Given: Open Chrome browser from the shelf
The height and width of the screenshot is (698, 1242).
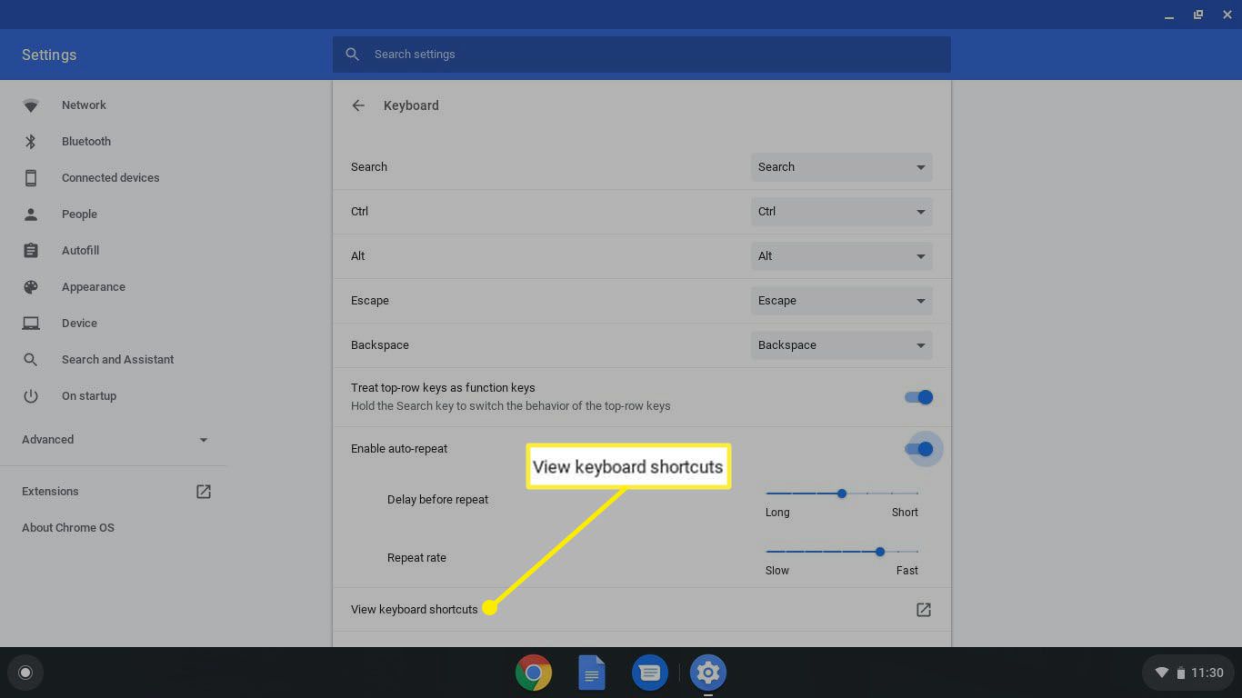Looking at the screenshot, I should point(534,673).
